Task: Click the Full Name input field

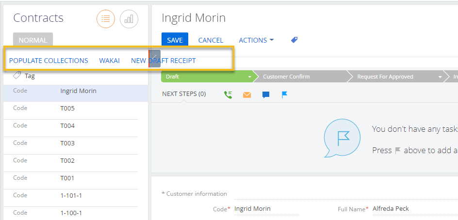Action: [413, 209]
